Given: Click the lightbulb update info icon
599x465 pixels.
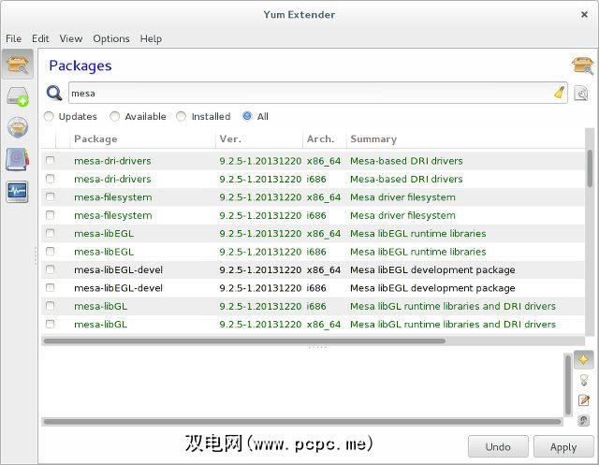Looking at the screenshot, I should point(583,380).
